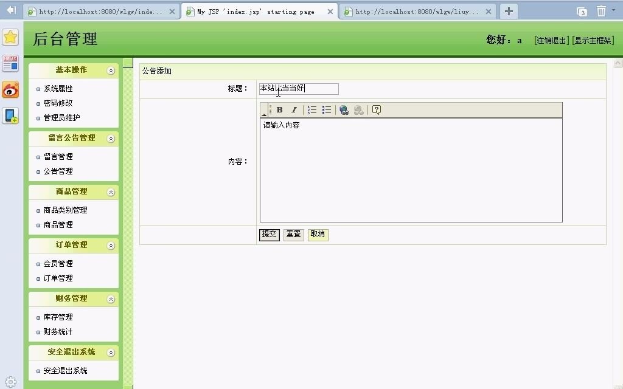Open the NEWS feed sidebar icon
623x389 pixels.
(x=10, y=63)
